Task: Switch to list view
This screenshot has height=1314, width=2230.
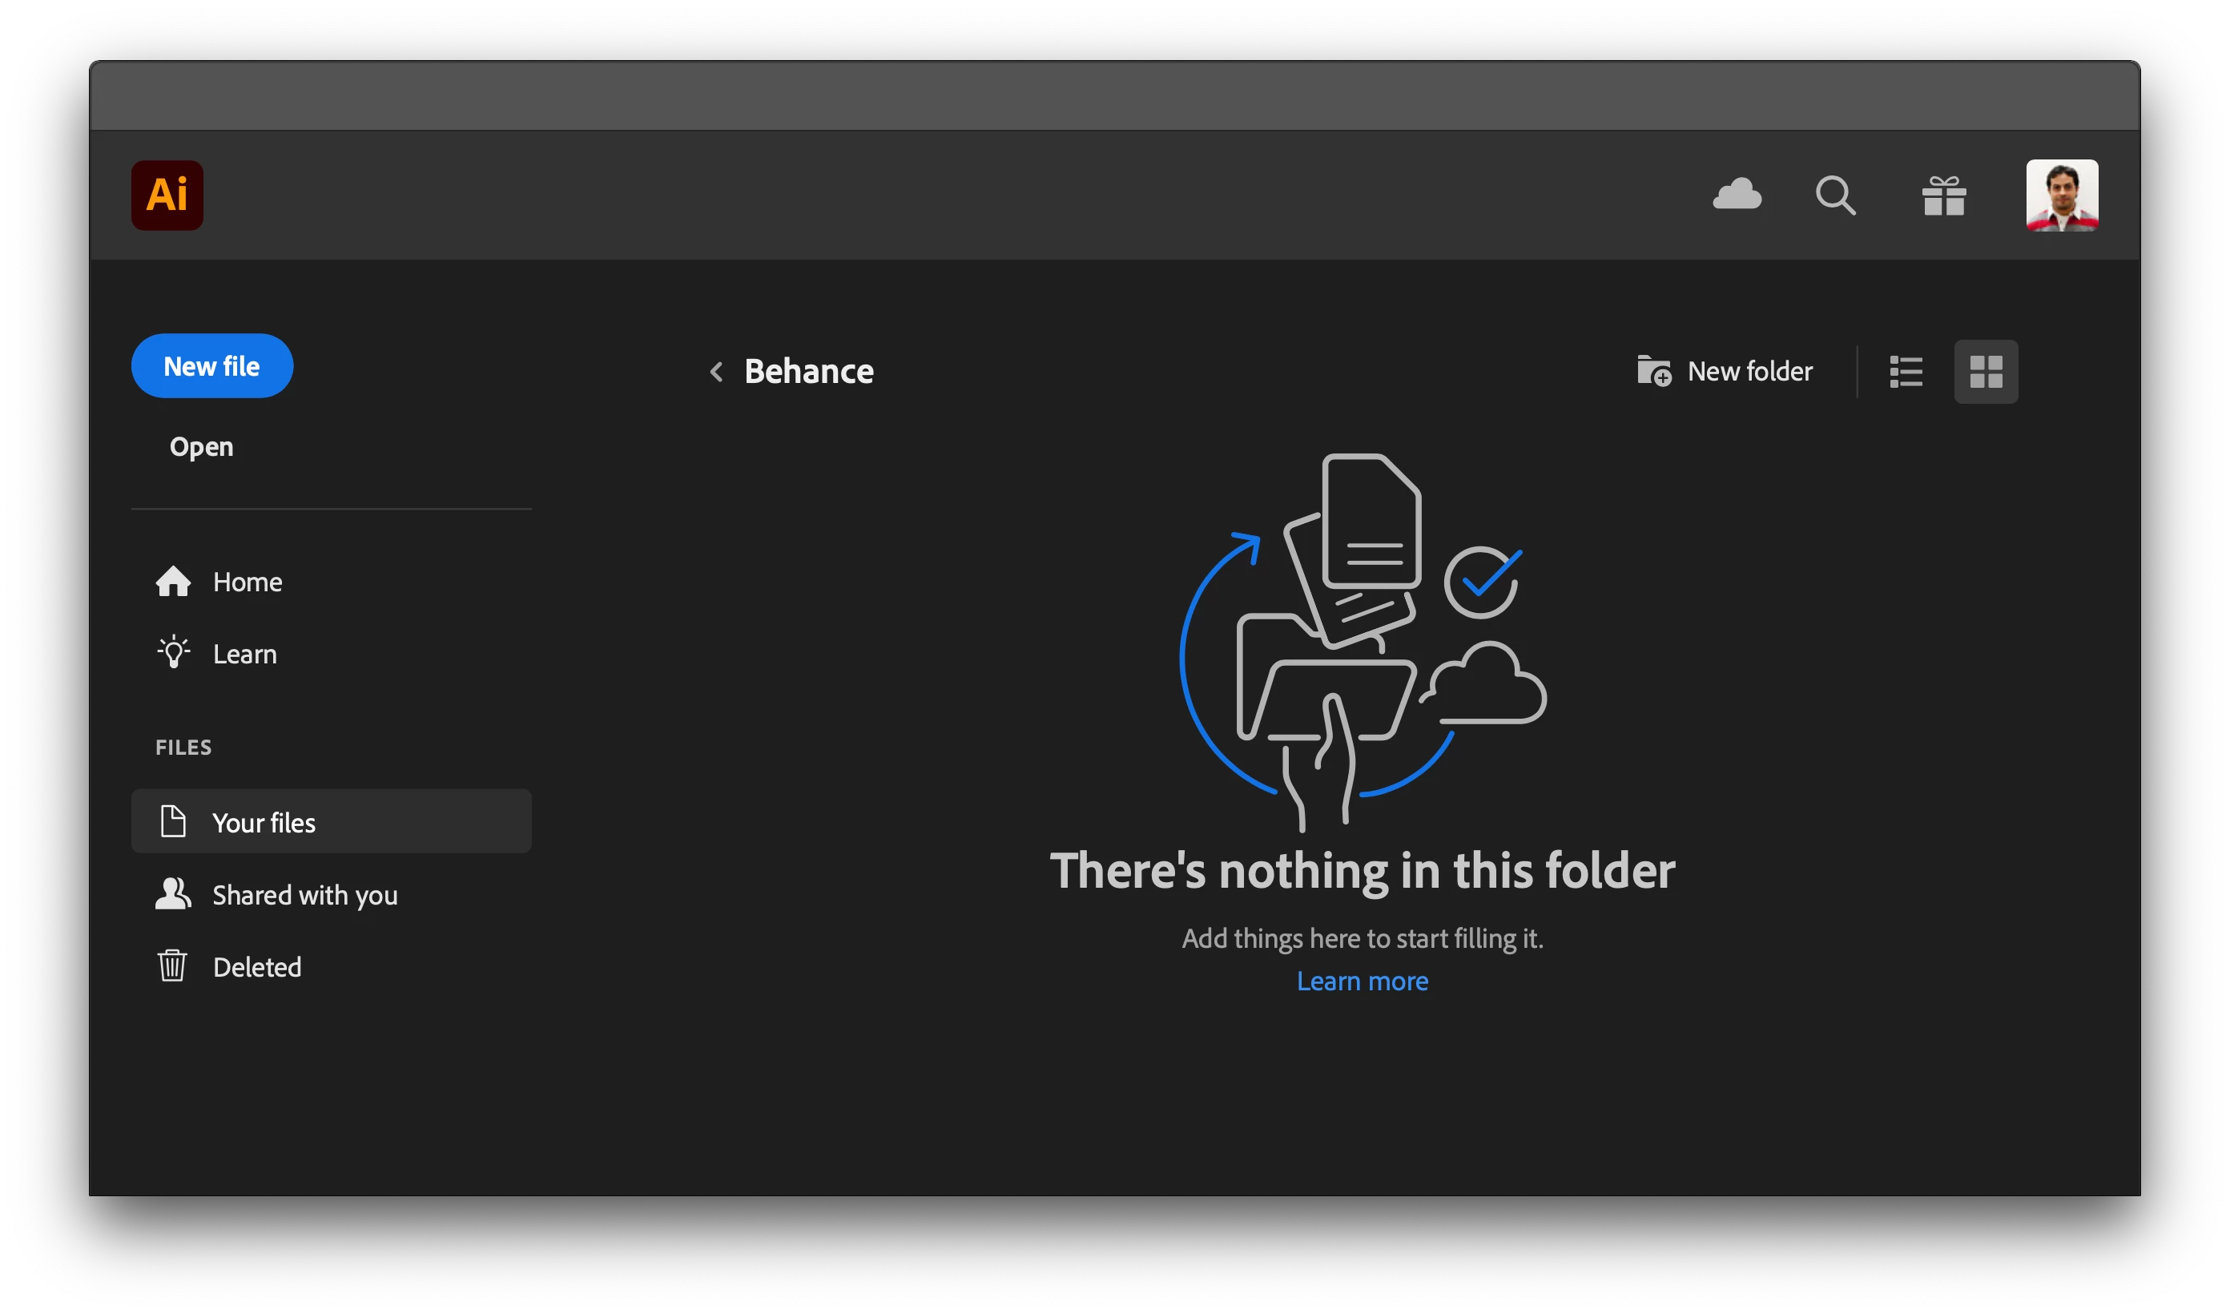Action: pos(1906,372)
